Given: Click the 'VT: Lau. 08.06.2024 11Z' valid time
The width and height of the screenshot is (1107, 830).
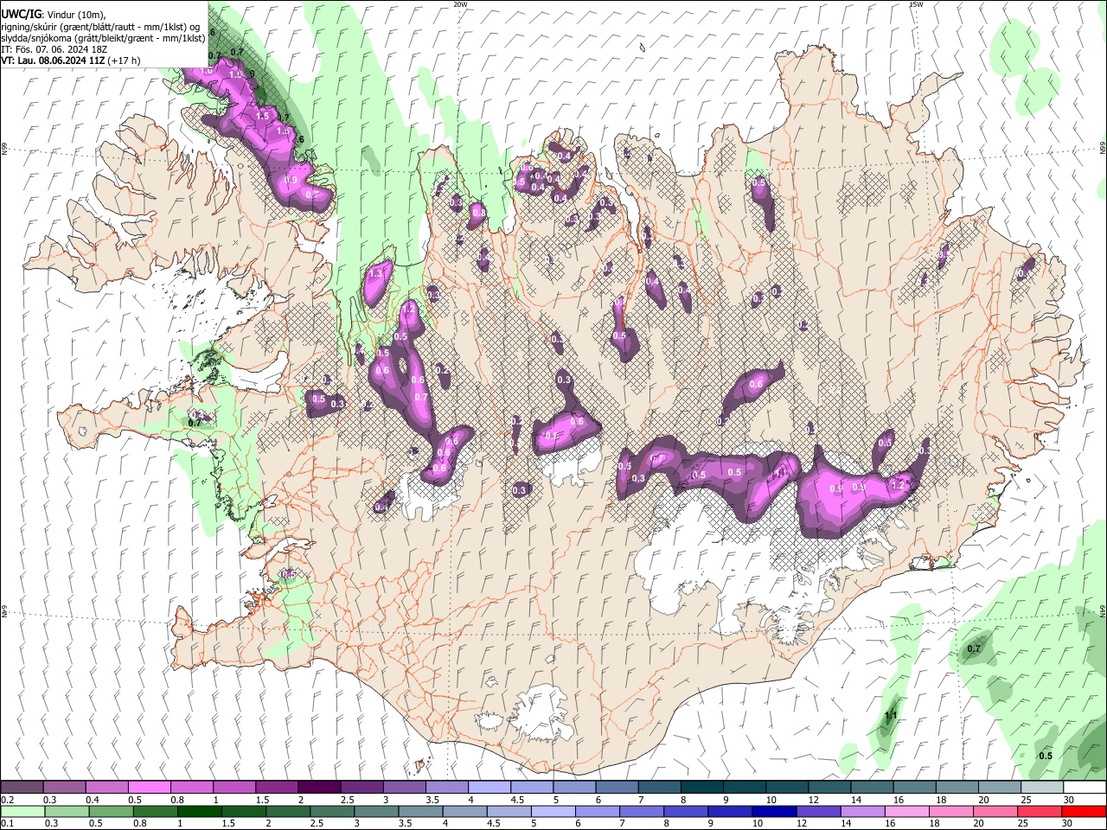Looking at the screenshot, I should coord(54,61).
